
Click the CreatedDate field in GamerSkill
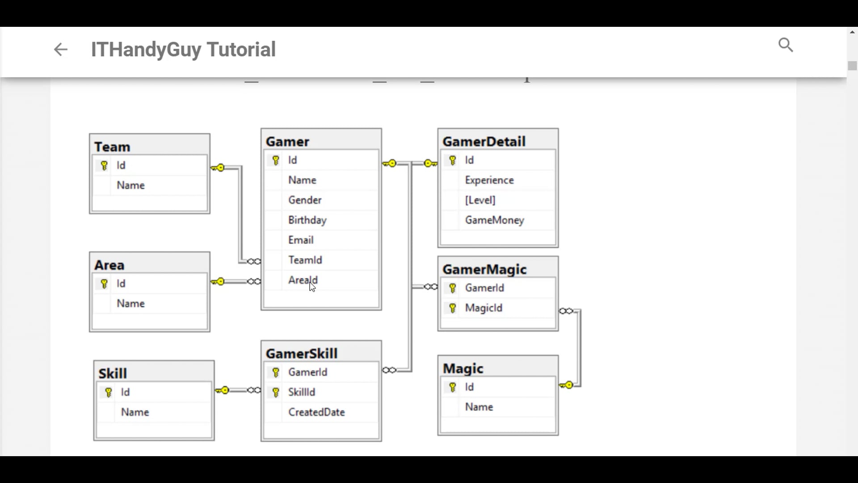coord(316,412)
